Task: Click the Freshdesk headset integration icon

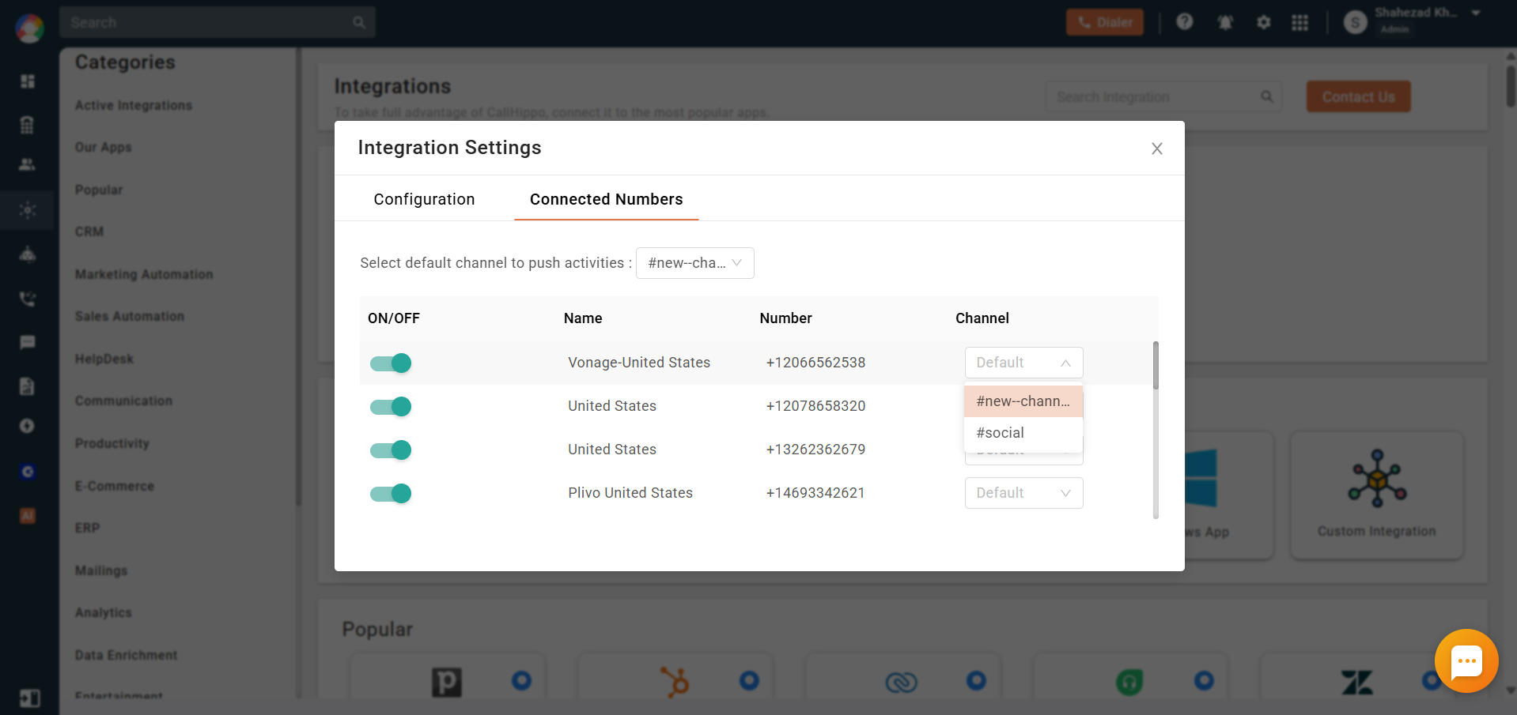Action: pos(1129,682)
